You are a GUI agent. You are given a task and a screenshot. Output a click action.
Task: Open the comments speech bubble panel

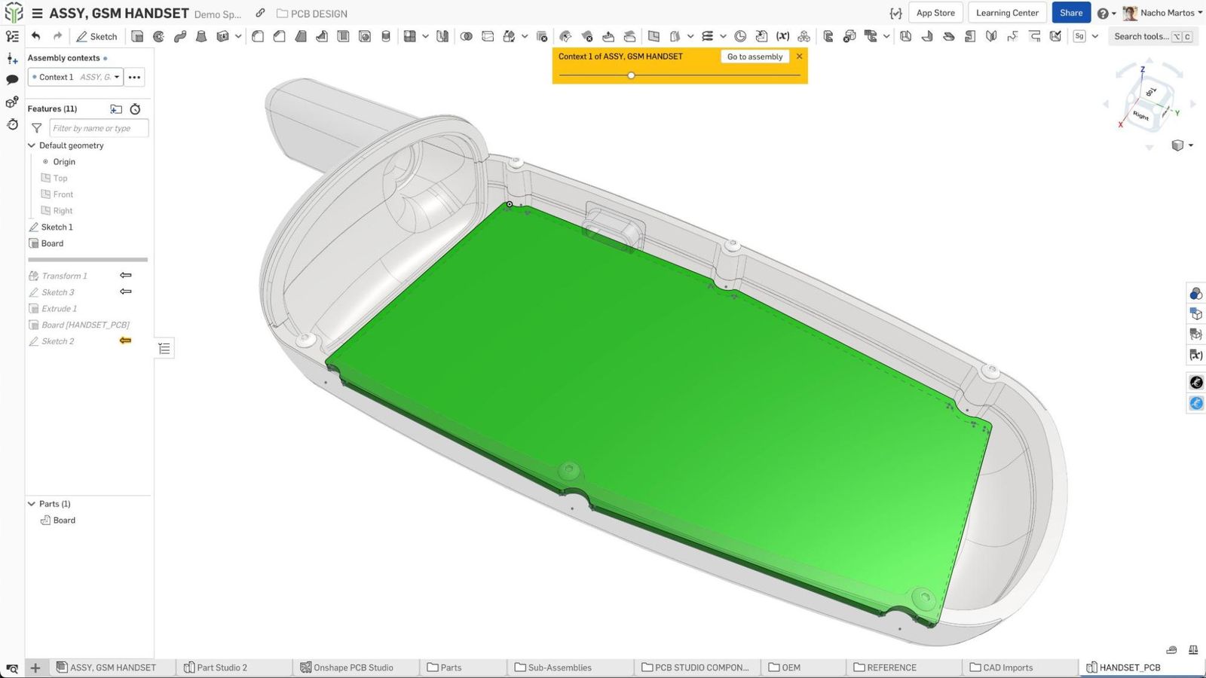click(x=12, y=80)
